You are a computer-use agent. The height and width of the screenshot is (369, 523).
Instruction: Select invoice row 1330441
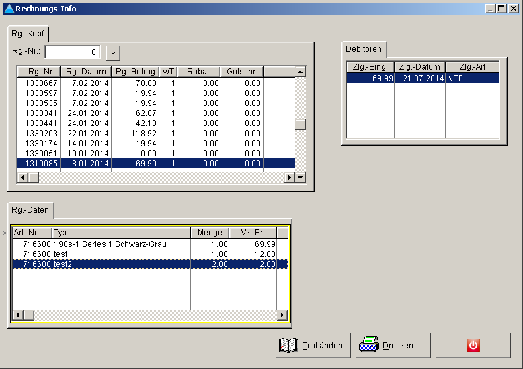156,123
